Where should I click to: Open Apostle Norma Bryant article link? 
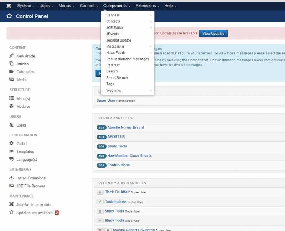125,127
